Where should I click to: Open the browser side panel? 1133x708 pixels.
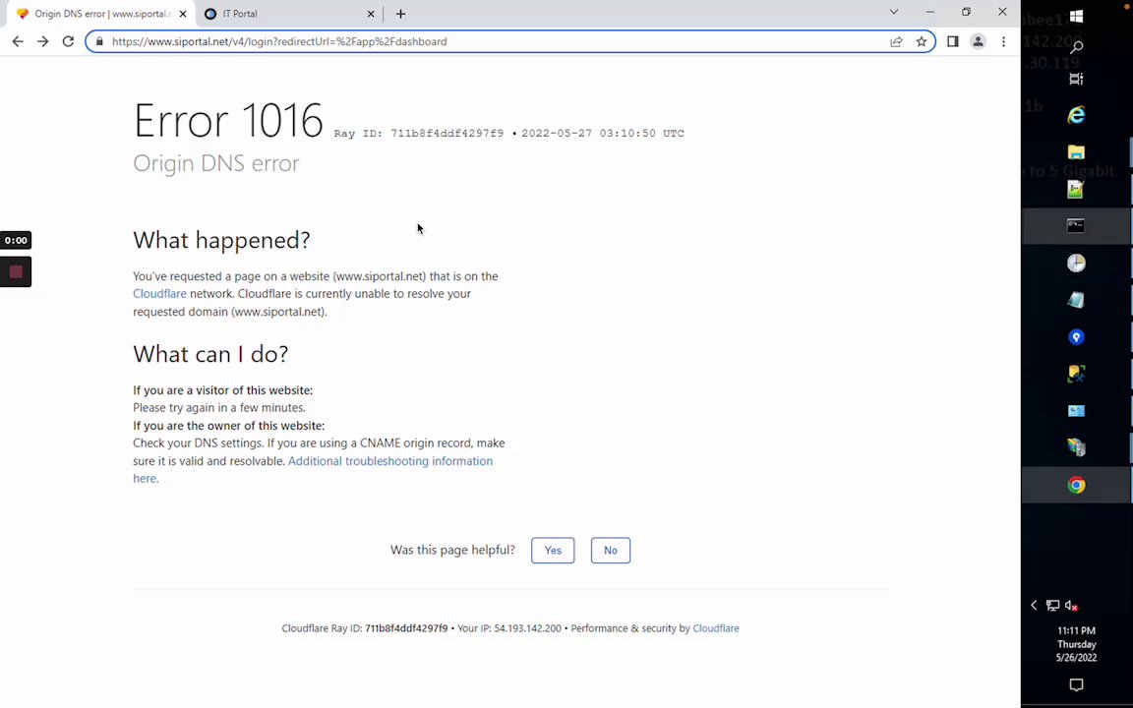[952, 42]
